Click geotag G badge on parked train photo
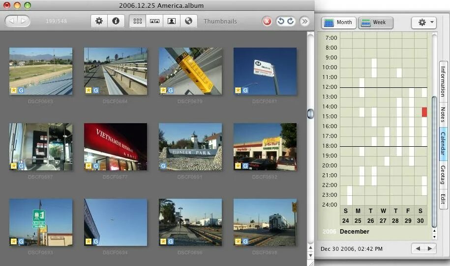The image size is (450, 266). tap(245, 241)
